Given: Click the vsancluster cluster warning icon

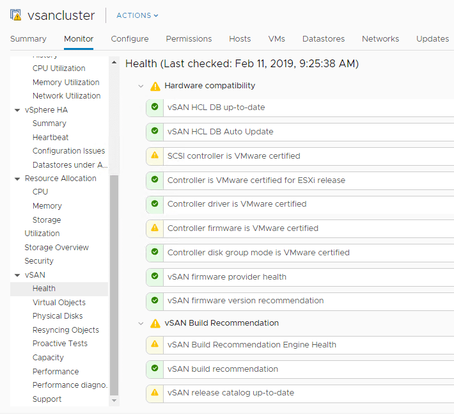Looking at the screenshot, I should [15, 15].
